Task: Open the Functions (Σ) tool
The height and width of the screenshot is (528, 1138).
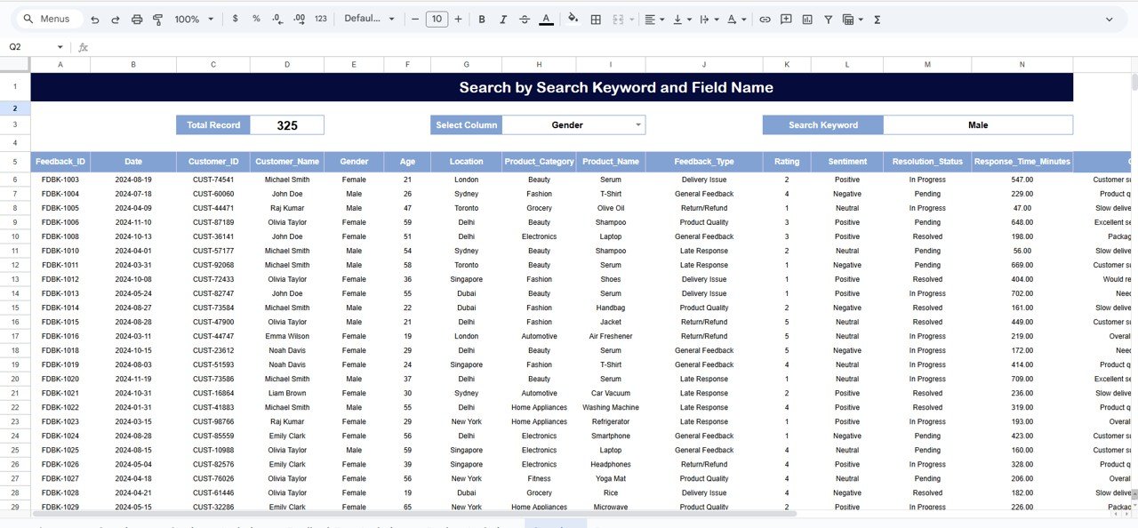Action: click(877, 19)
